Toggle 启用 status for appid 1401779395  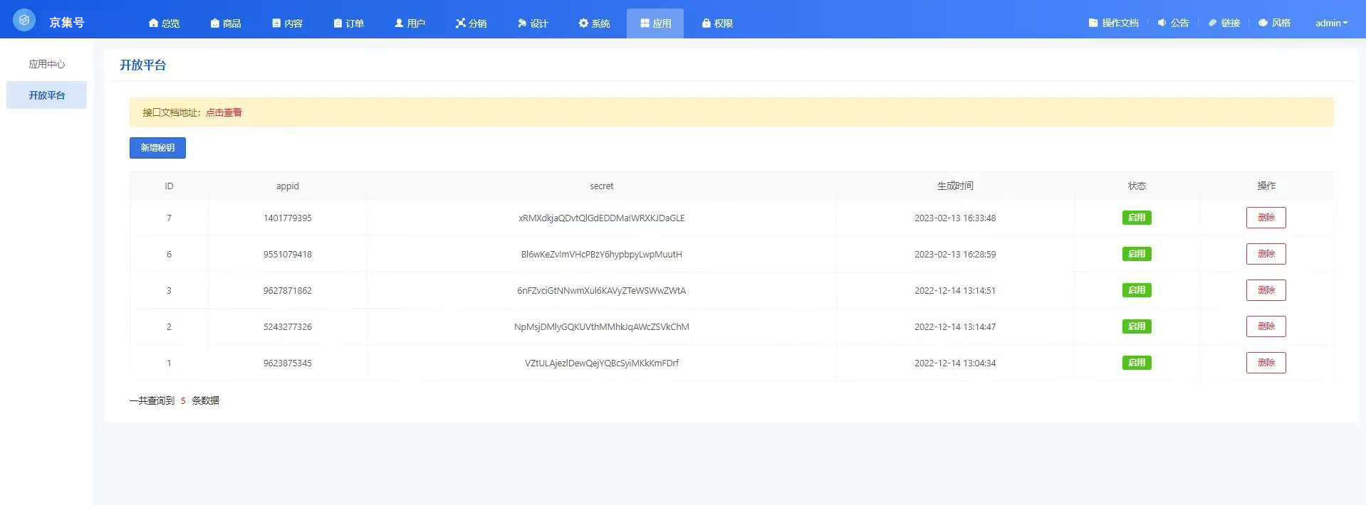1136,218
